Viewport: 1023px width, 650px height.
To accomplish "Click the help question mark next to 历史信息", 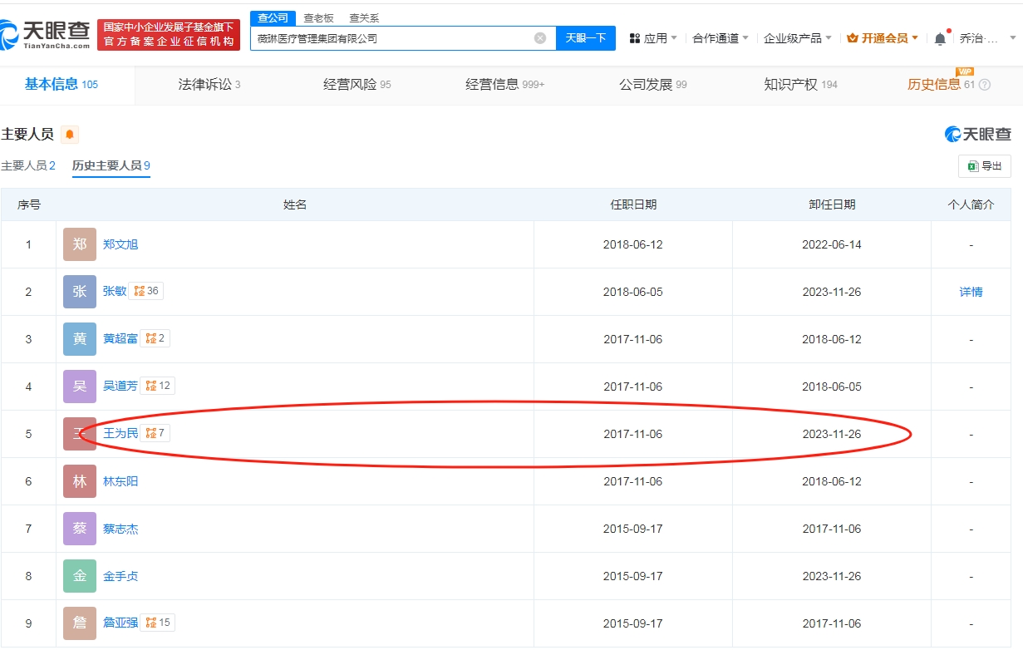I will (985, 85).
